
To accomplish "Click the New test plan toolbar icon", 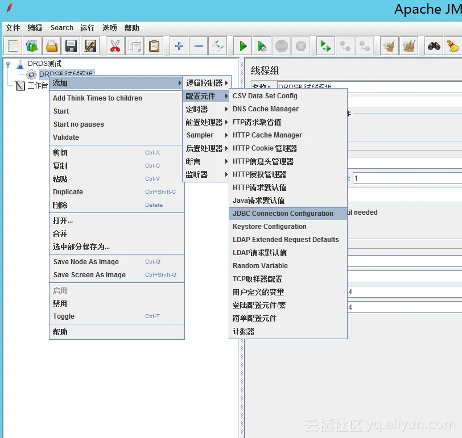I will [x=13, y=46].
